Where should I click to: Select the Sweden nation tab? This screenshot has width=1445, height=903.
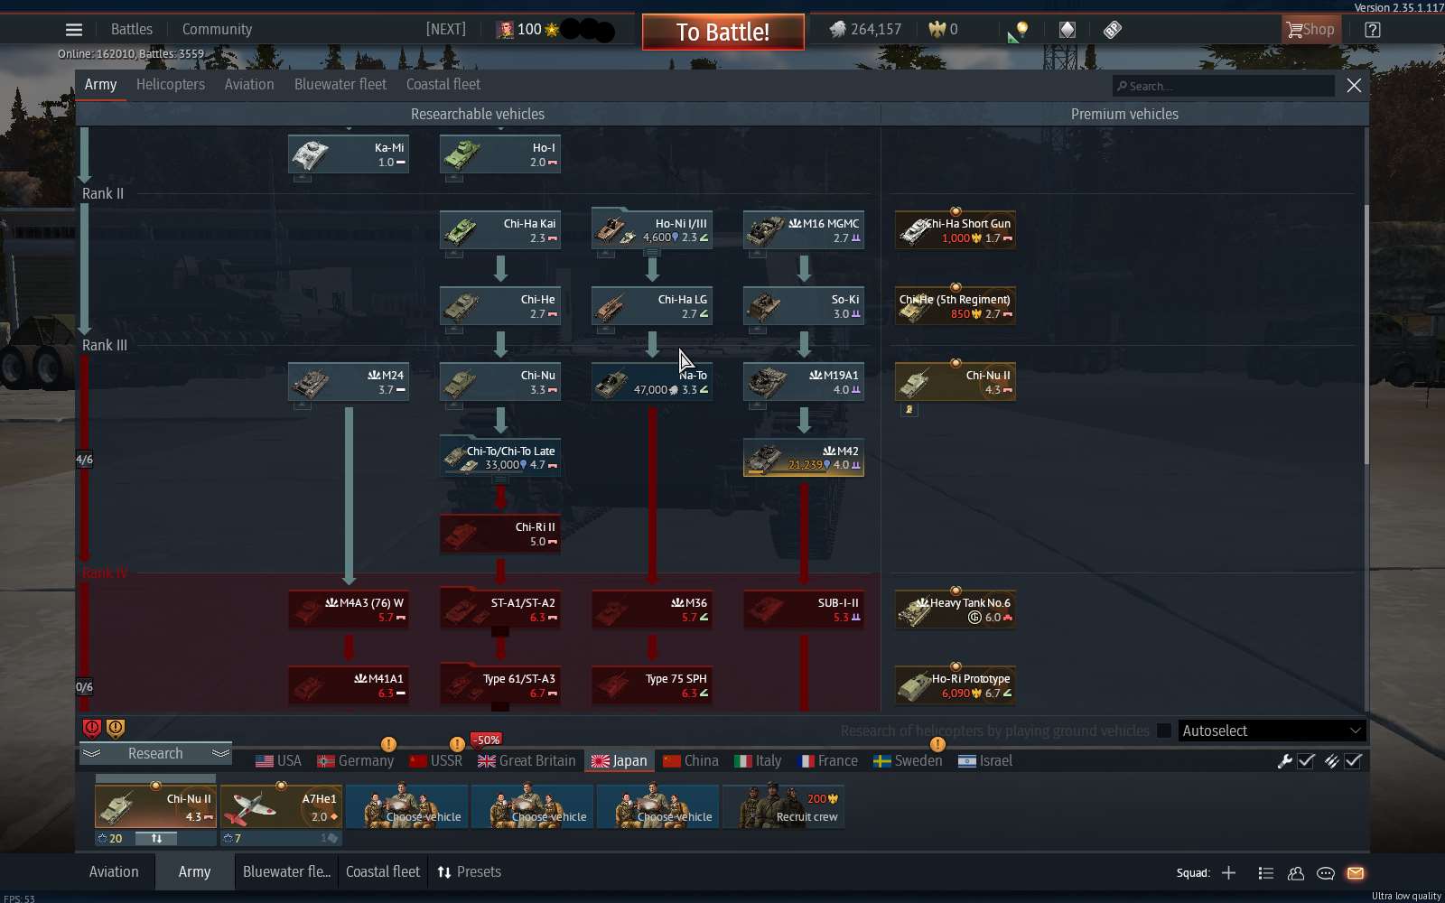pos(908,761)
